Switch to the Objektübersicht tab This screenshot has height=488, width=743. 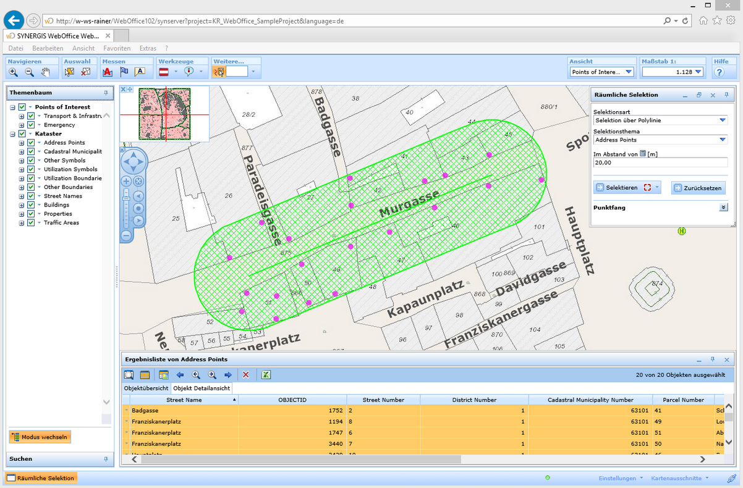146,389
